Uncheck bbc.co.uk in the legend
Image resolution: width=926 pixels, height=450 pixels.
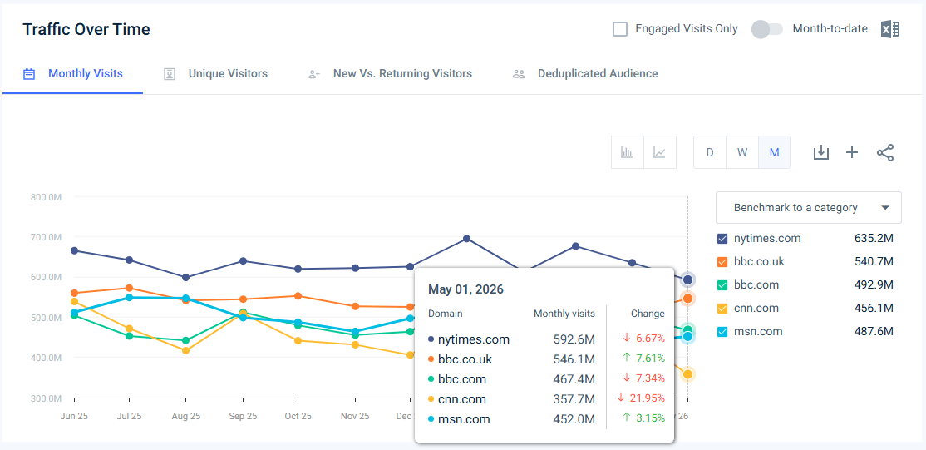pos(722,262)
